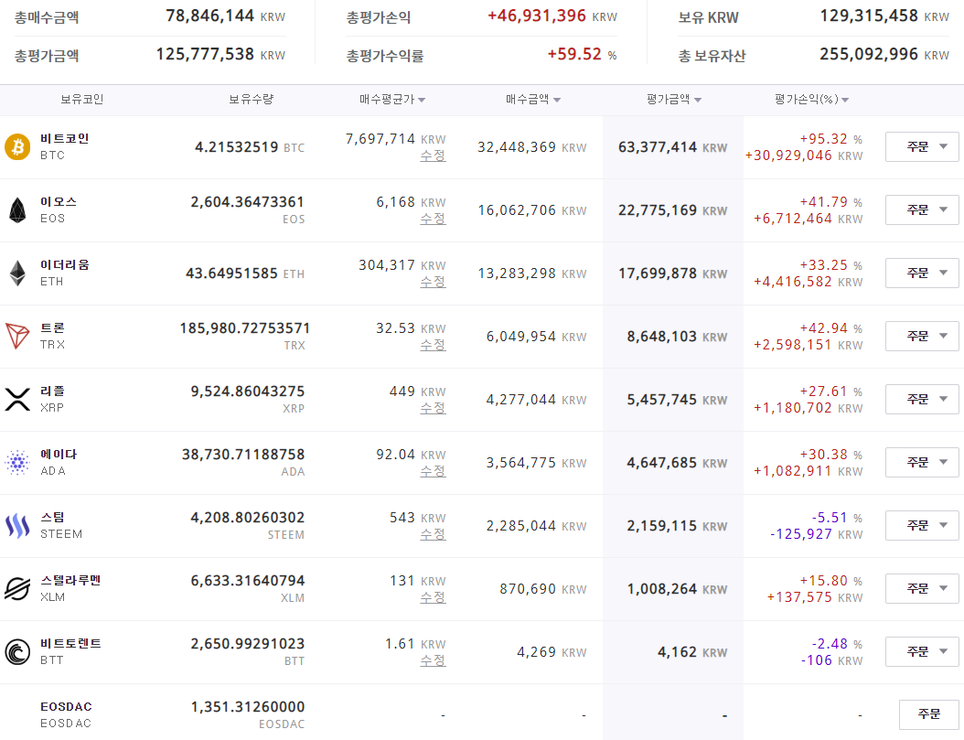Open the 주문 dropdown for Ethereum
Image resolution: width=964 pixels, height=740 pixels.
[922, 273]
